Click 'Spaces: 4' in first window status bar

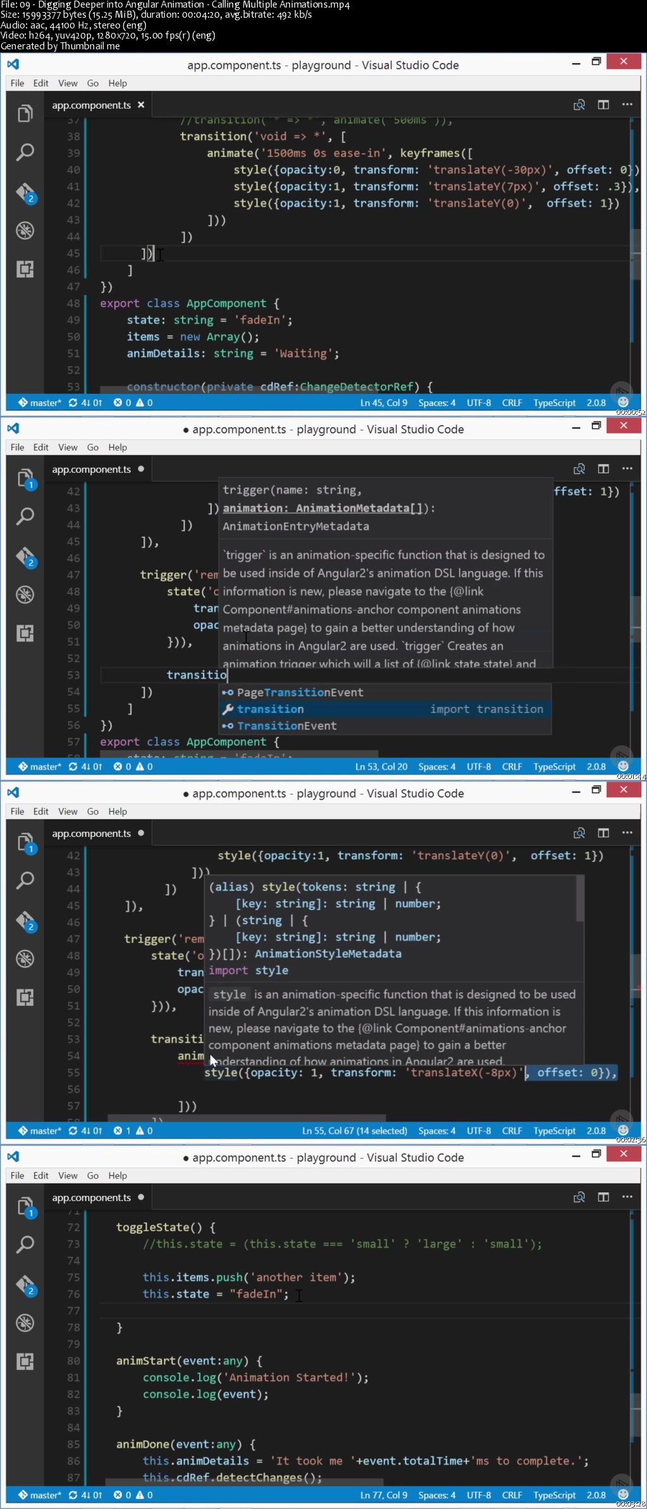click(437, 403)
